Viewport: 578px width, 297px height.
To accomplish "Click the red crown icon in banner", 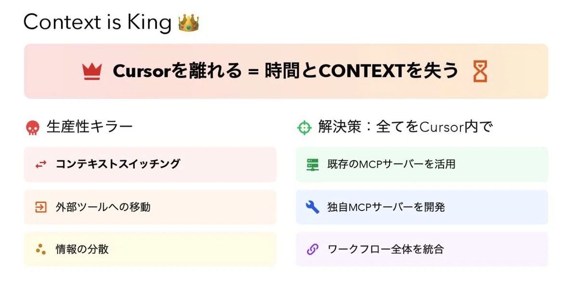I will (x=92, y=72).
